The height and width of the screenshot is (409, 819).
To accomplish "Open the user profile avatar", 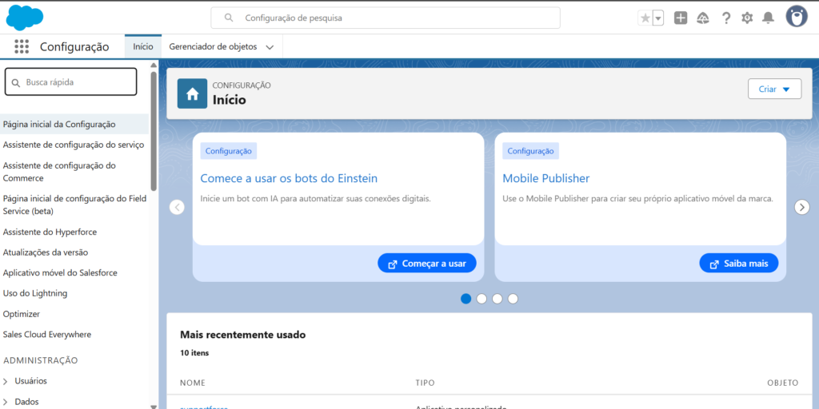I will click(x=797, y=17).
